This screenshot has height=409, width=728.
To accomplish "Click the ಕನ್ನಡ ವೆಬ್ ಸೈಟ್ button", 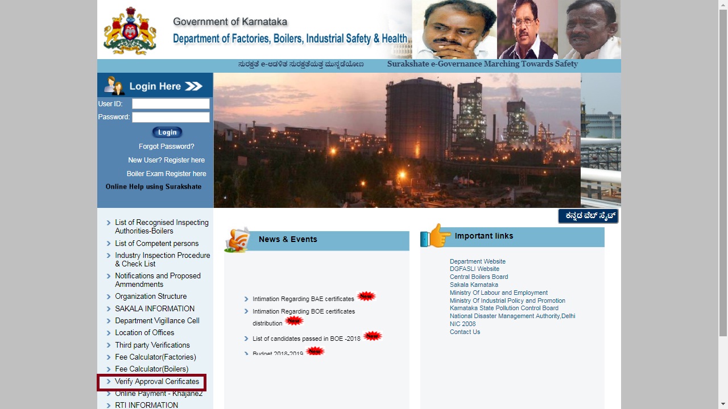I will tap(589, 216).
